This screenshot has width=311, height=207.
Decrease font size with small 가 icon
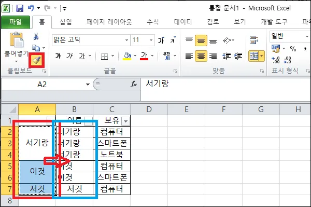[173, 40]
